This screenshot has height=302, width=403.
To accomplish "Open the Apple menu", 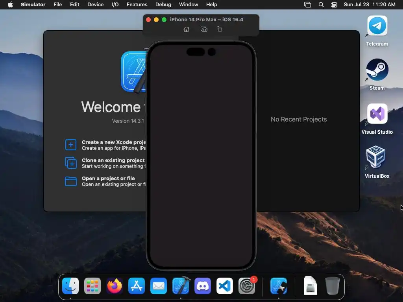I will 10,5.
